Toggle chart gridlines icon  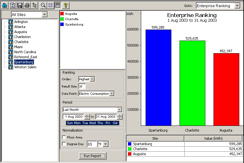(50, 5)
